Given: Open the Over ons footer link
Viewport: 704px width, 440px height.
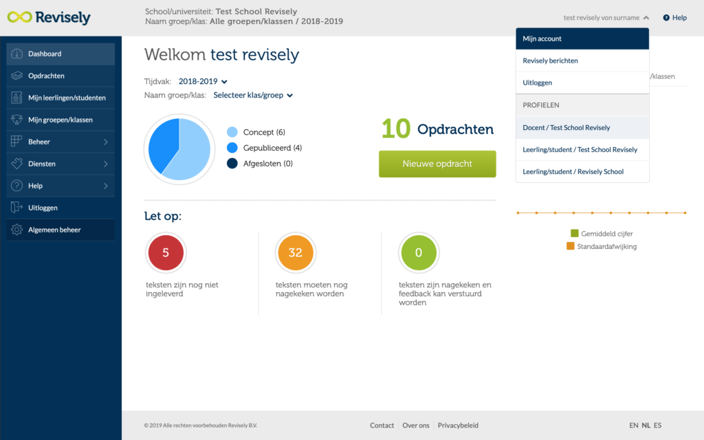Looking at the screenshot, I should click(x=416, y=425).
